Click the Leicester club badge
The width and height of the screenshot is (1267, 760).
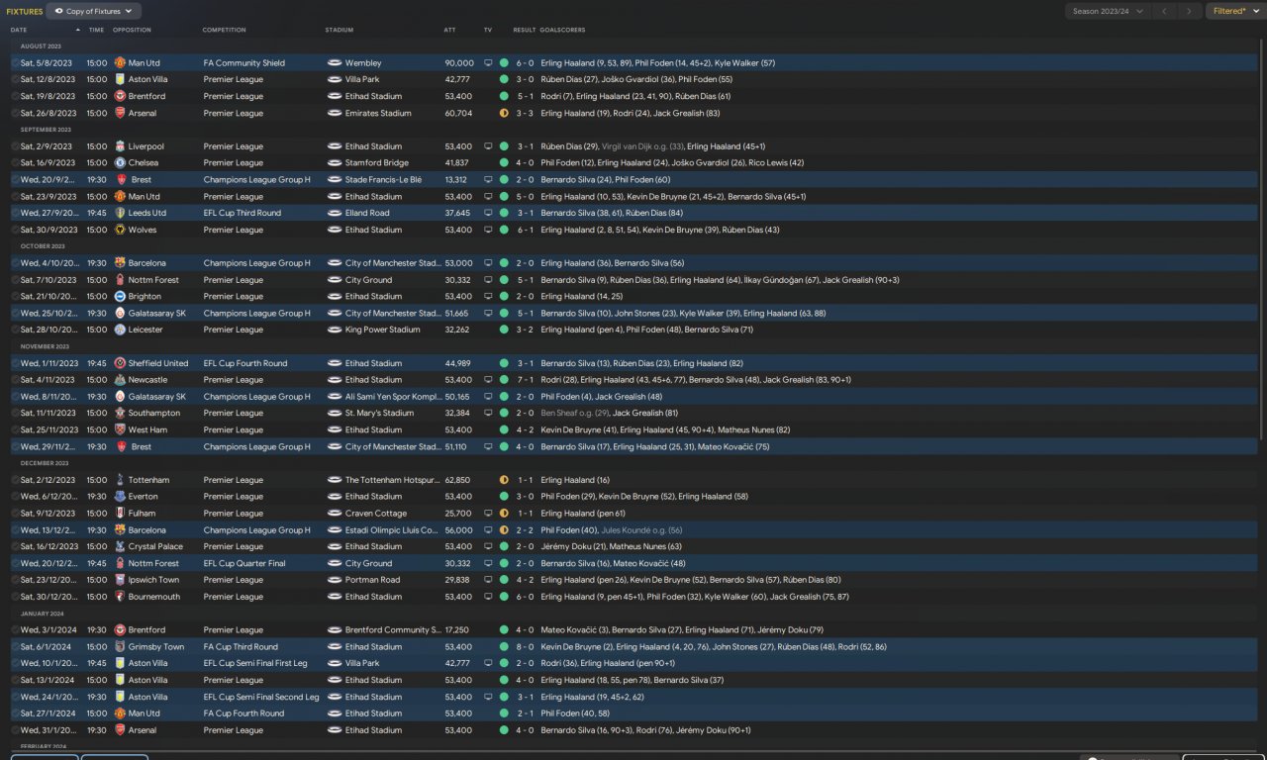pyautogui.click(x=120, y=330)
